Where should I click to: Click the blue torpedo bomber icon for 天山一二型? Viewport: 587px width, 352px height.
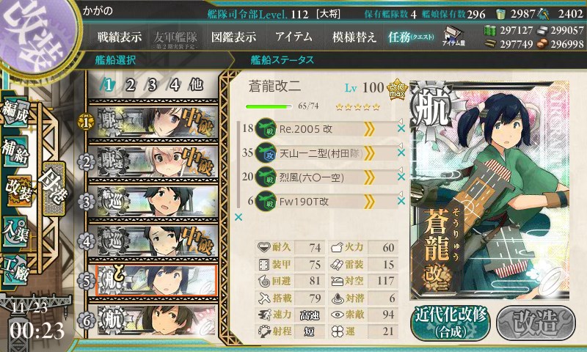click(266, 153)
